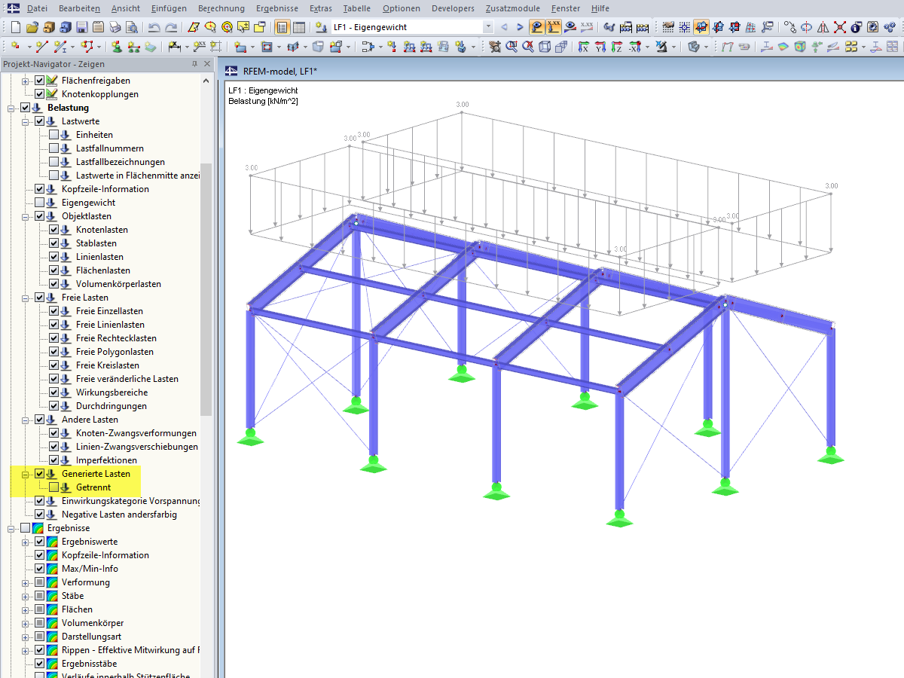Screen dimensions: 904x678
Task: Uncheck Stablasten checkbox
Action: click(x=54, y=243)
